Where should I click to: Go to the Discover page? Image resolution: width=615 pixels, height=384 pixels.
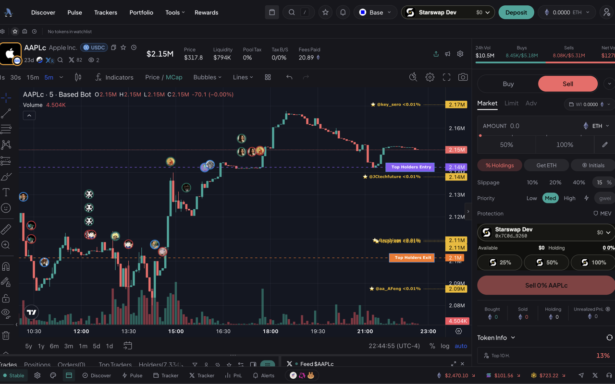[43, 12]
